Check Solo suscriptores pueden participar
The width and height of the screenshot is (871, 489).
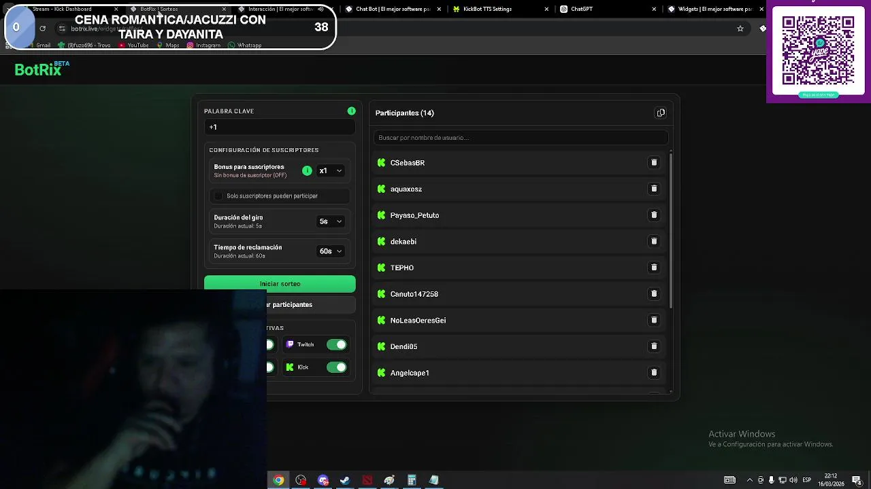[x=218, y=196]
